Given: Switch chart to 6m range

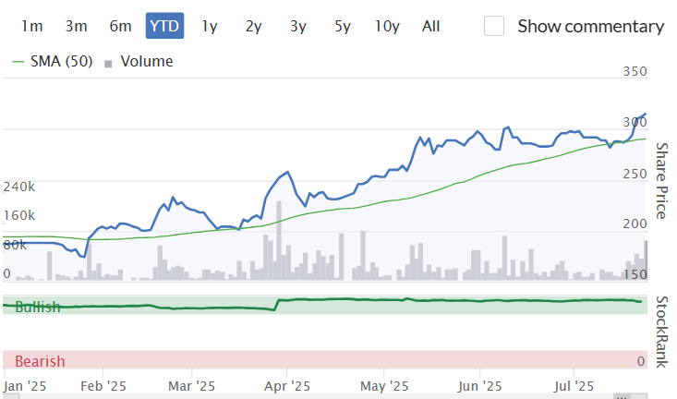Looking at the screenshot, I should [120, 27].
